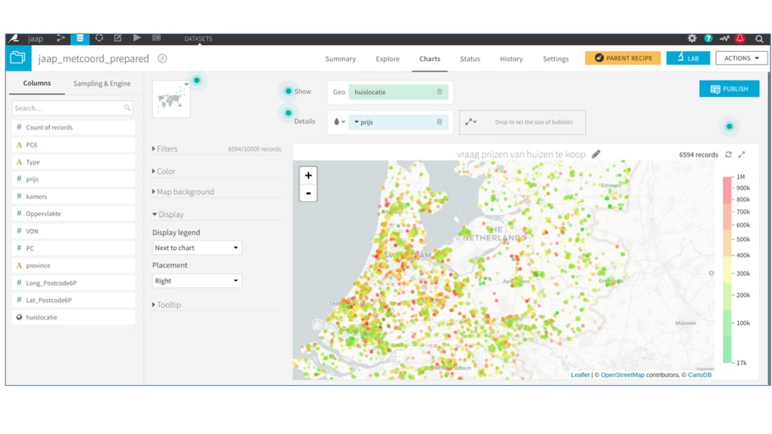
Task: Edit chart title with pencil icon
Action: tap(596, 154)
